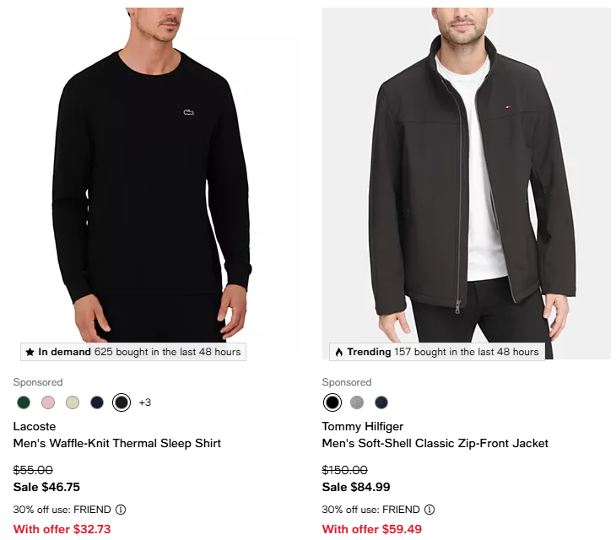Select the black Lacoste color swatch

[122, 402]
